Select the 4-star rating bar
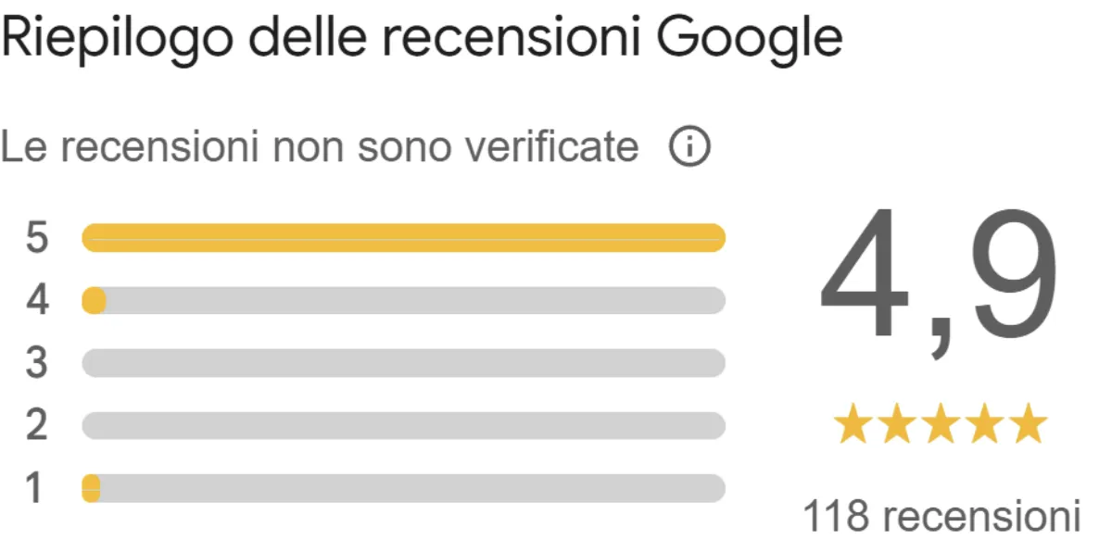Image resolution: width=1099 pixels, height=552 pixels. tap(404, 300)
